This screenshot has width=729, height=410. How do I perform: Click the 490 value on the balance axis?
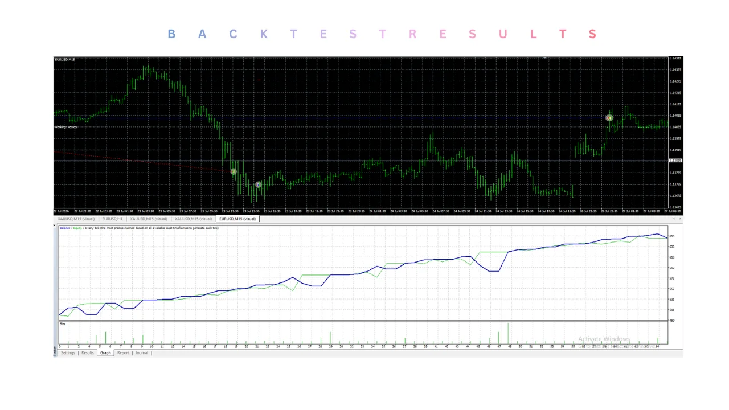pos(672,321)
